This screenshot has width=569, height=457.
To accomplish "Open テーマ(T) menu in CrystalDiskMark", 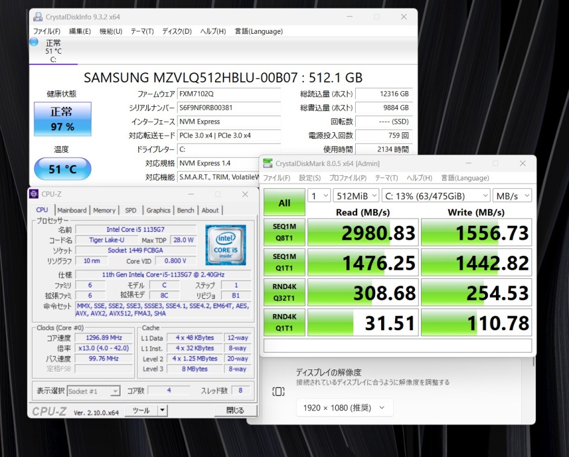I will pos(387,178).
